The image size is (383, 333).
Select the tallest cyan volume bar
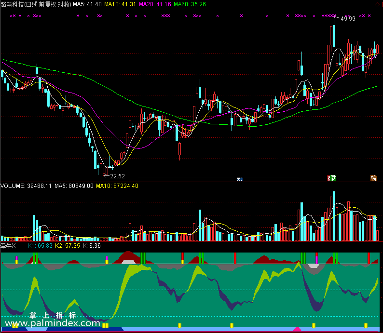coord(334,216)
